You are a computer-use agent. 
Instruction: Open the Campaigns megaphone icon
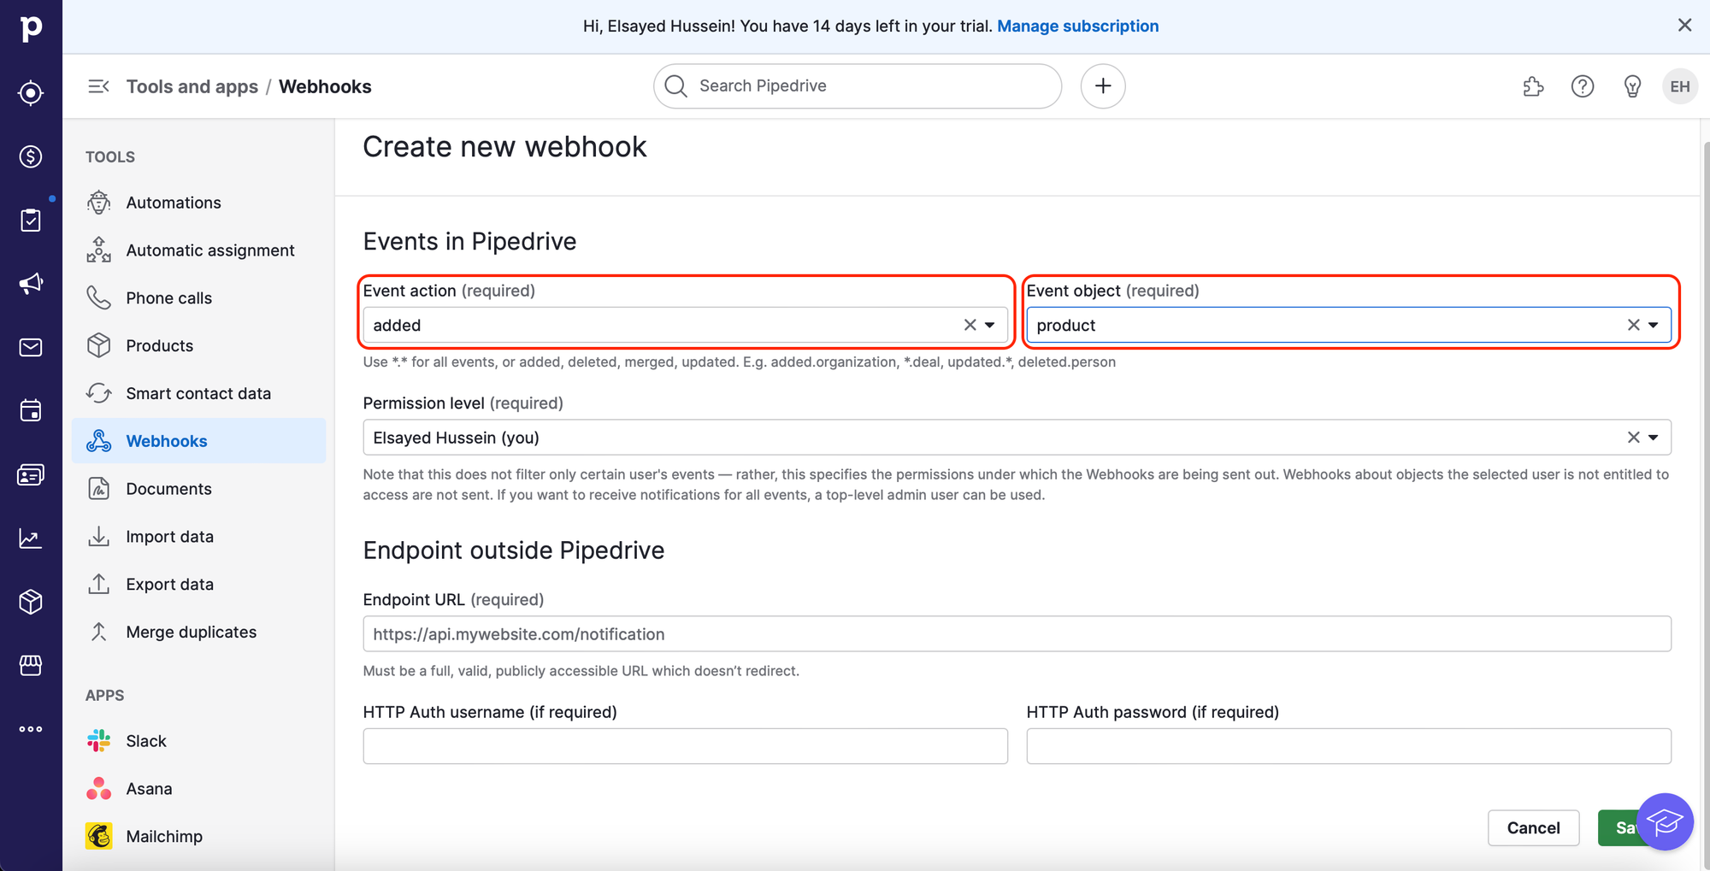tap(31, 283)
